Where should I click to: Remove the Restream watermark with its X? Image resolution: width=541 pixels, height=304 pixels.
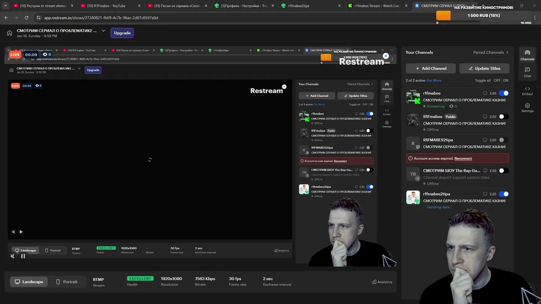pyautogui.click(x=386, y=56)
